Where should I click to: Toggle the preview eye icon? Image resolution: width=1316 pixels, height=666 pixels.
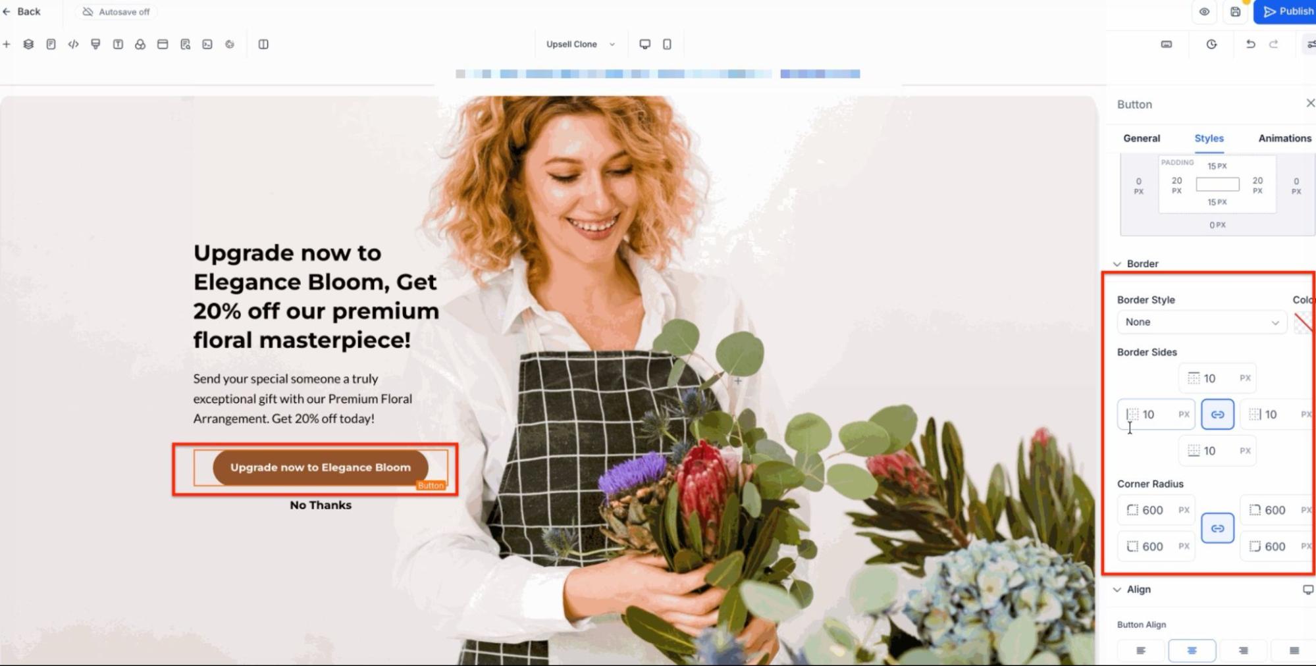tap(1204, 12)
